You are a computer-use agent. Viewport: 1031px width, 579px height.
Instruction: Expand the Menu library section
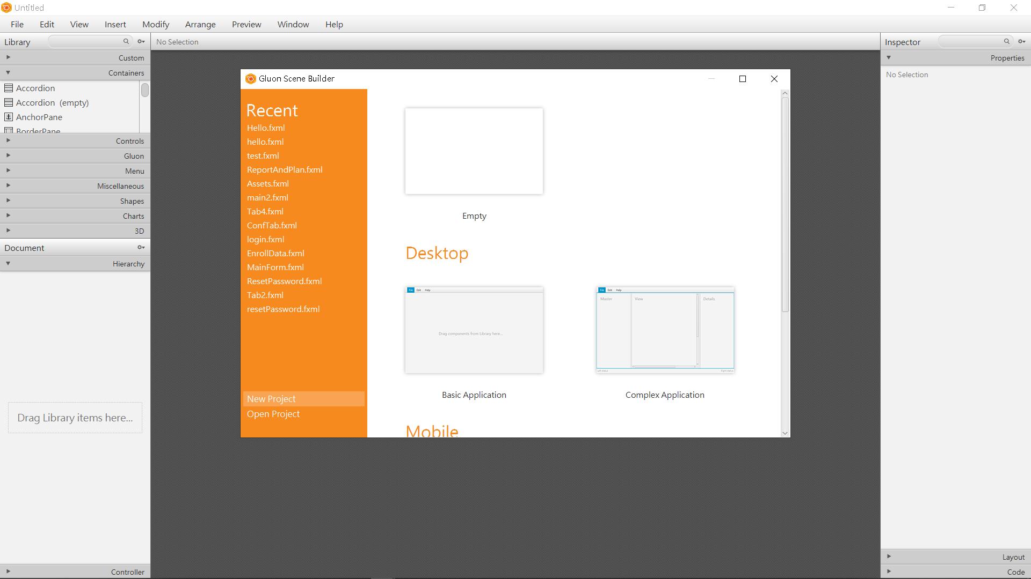pyautogui.click(x=8, y=170)
